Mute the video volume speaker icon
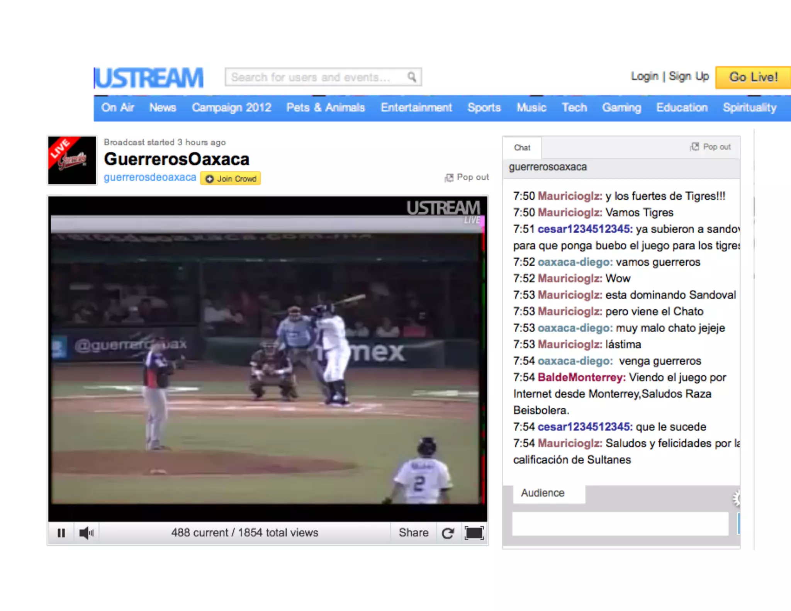The height and width of the screenshot is (611, 791). [x=86, y=533]
